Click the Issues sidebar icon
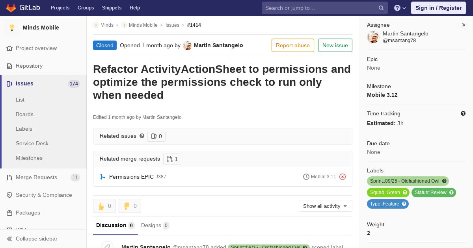The width and height of the screenshot is (473, 248). (x=9, y=84)
